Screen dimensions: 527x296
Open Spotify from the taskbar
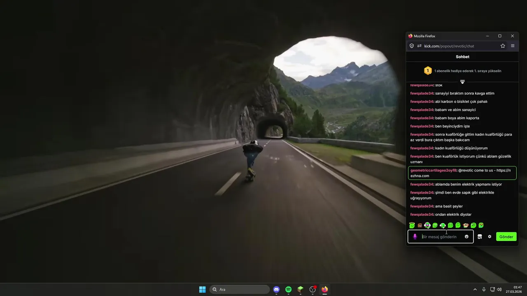tap(288, 289)
